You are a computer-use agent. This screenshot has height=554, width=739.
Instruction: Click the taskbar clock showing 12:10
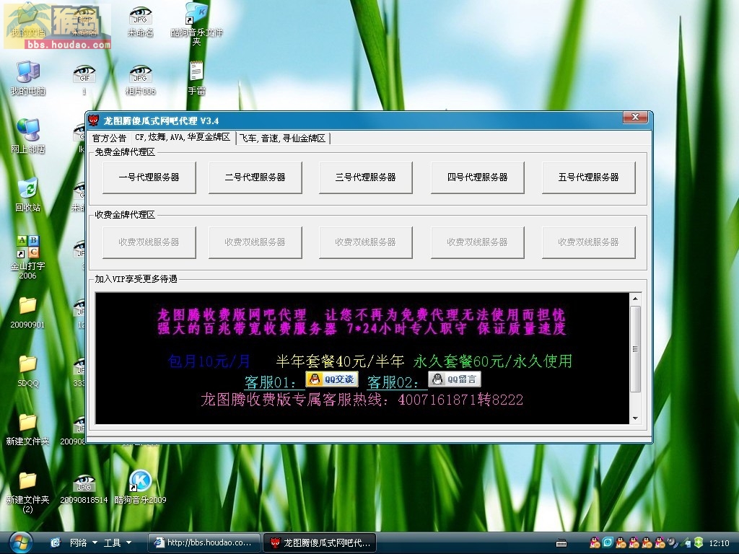(719, 543)
